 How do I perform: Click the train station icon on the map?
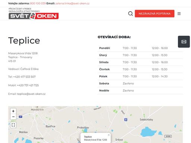[126, 120]
